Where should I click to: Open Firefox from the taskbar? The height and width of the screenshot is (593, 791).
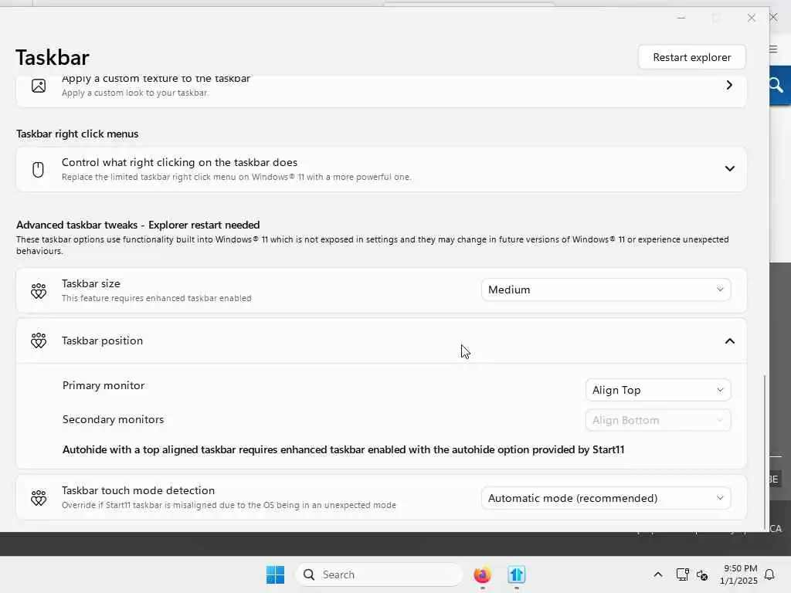pyautogui.click(x=482, y=574)
